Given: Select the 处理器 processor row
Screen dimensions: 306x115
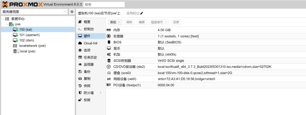Looking at the screenshot, I should 206,36.
